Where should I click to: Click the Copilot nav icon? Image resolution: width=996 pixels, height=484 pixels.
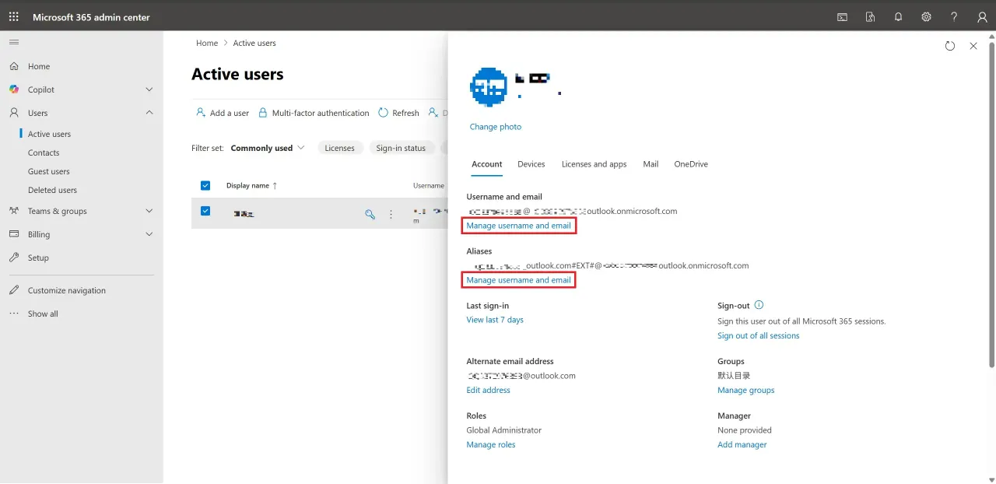[14, 89]
